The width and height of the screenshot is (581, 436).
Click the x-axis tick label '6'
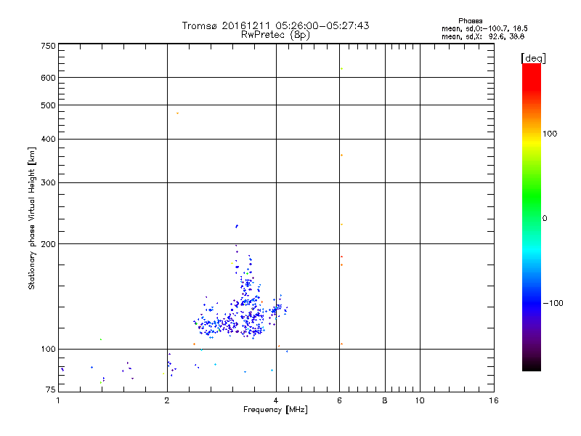pyautogui.click(x=339, y=400)
